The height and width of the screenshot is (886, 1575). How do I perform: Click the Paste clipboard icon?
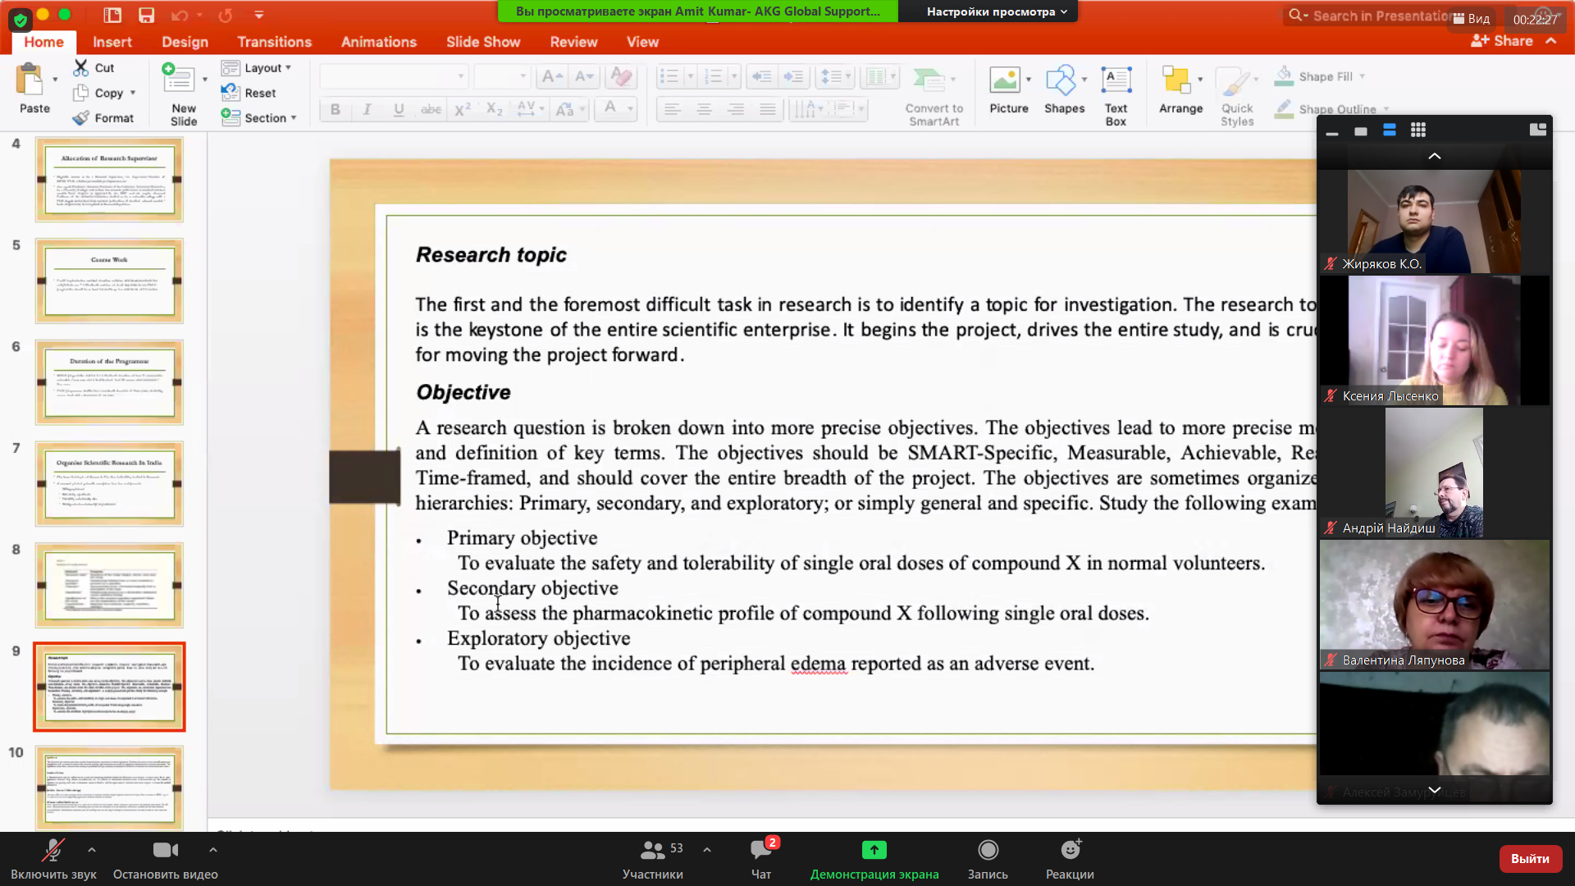30,80
